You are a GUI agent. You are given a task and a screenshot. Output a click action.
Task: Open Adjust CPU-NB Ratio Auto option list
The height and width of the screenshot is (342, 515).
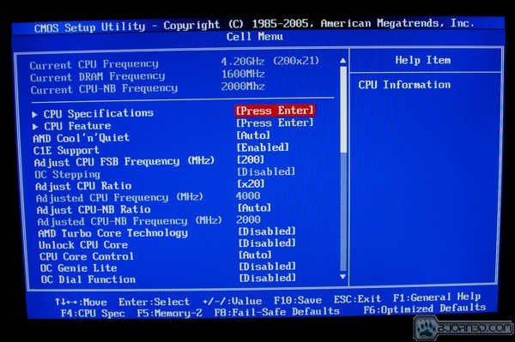point(255,207)
